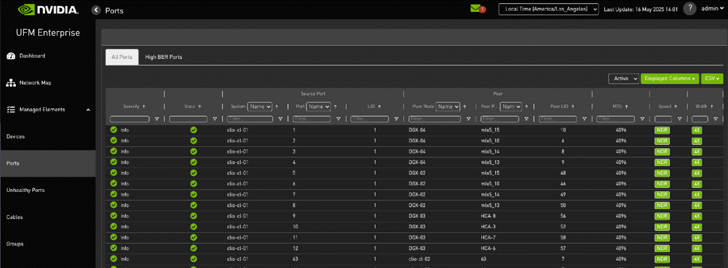
Task: Click the NDR speed badge for port 5
Action: 662,173
